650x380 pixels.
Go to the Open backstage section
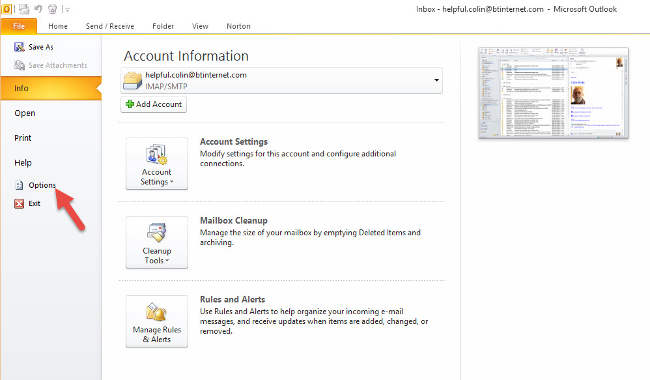click(25, 113)
